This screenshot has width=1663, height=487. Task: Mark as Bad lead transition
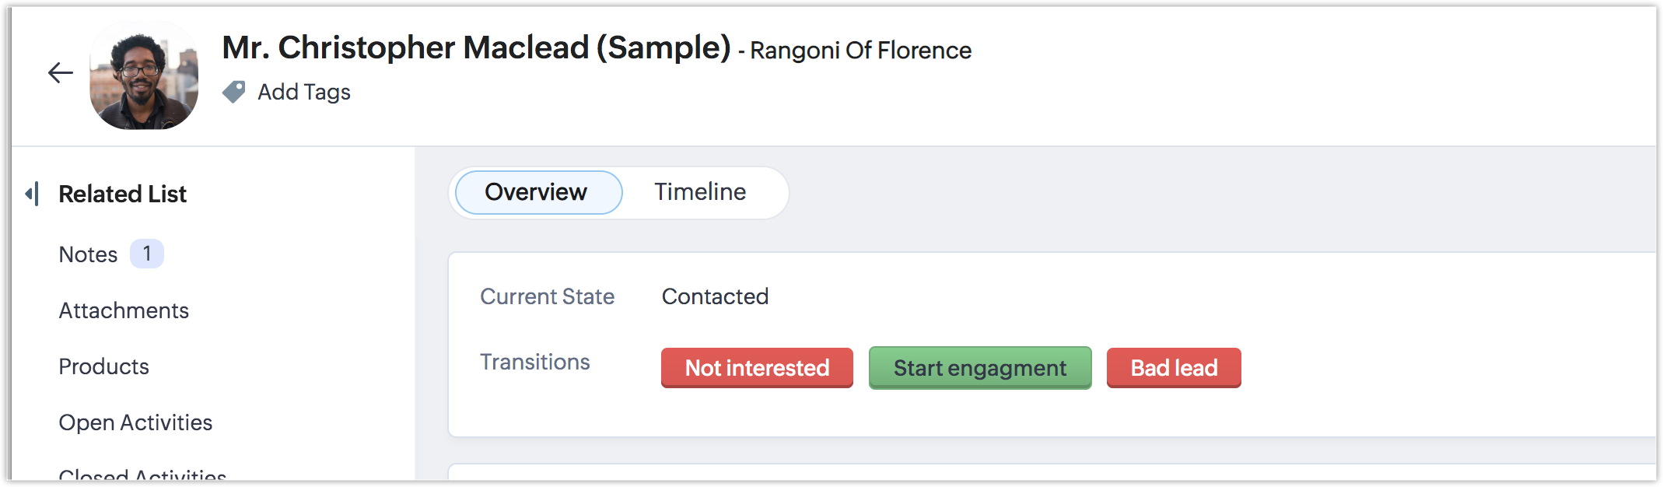click(1173, 368)
